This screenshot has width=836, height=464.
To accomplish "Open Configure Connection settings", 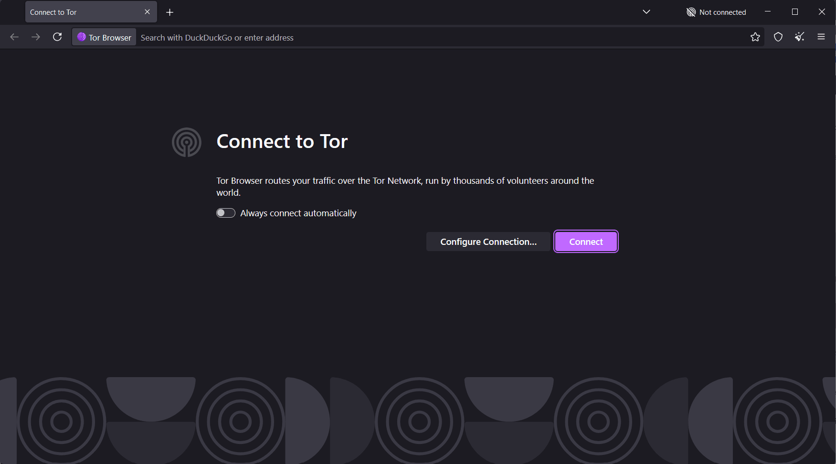I will coord(488,242).
